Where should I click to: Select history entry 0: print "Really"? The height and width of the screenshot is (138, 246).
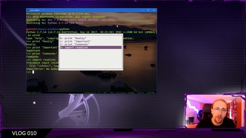91,38
